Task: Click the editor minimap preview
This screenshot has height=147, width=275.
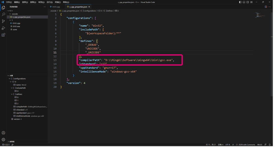Action: click(260, 15)
